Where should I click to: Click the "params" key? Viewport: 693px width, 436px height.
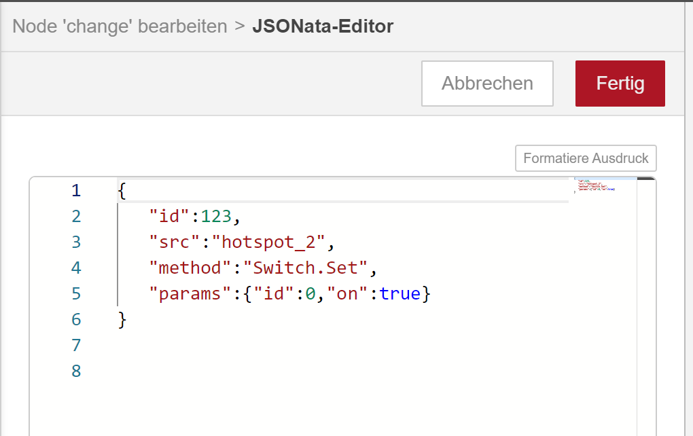pyautogui.click(x=190, y=293)
